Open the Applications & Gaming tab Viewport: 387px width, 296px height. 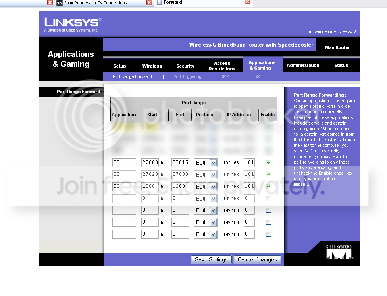click(x=262, y=65)
